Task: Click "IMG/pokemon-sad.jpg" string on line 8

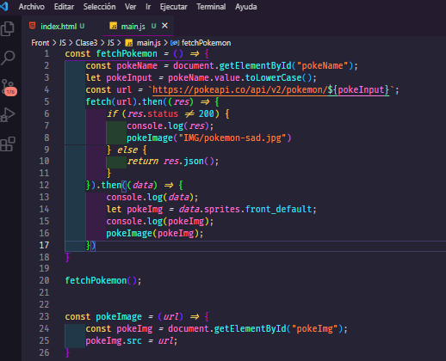Action: pyautogui.click(x=232, y=138)
